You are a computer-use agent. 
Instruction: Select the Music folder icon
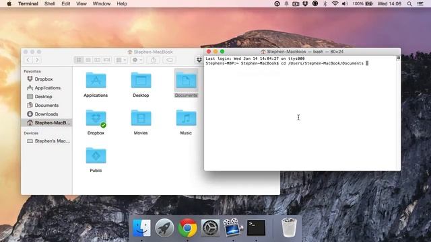coord(186,118)
